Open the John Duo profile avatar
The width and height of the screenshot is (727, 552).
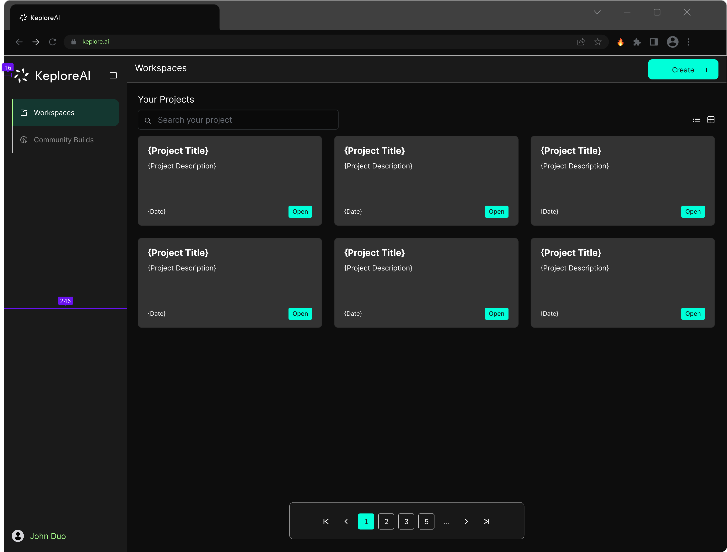click(18, 536)
